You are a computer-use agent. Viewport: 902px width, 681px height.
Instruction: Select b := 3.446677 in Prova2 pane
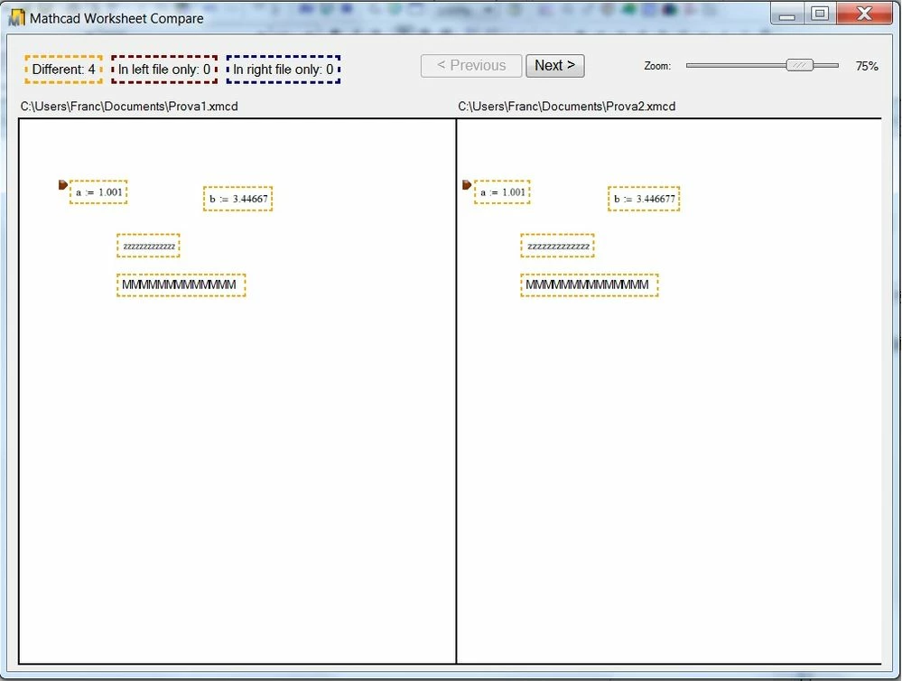click(644, 199)
